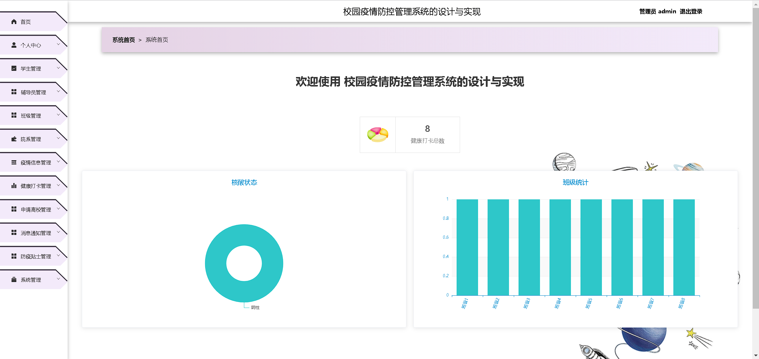Viewport: 759px width, 359px height.
Task: Expand the 申请离校管理 chevron
Action: click(58, 209)
